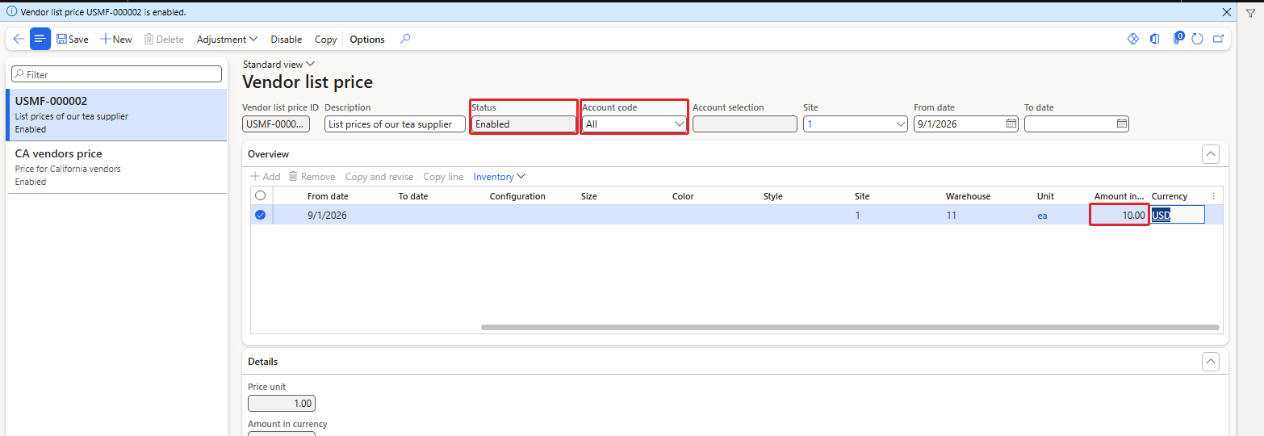This screenshot has width=1264, height=436.
Task: Click the Status field showing Enabled
Action: 524,124
